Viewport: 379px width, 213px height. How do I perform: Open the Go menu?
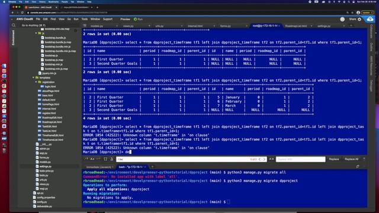69,19
